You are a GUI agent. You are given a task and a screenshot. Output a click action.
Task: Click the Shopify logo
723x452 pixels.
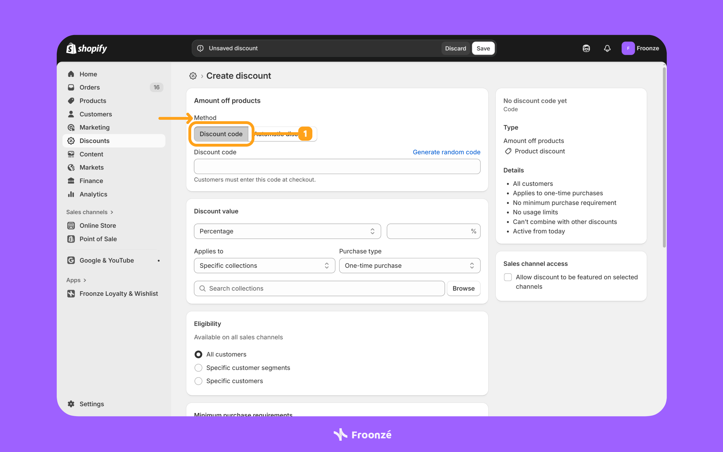tap(87, 48)
